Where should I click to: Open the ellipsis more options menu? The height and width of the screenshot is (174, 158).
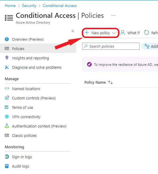click(x=113, y=15)
